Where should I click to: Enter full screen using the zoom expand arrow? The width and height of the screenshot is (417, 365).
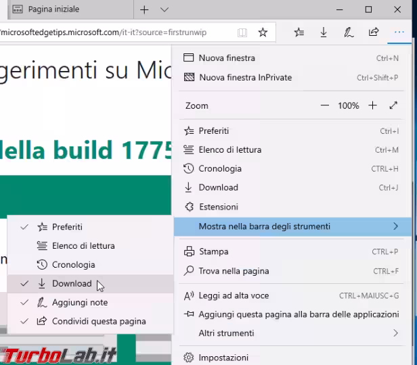[393, 105]
